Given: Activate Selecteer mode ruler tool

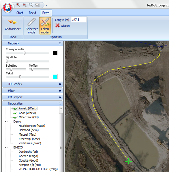Looking at the screenshot, I should [32, 26].
